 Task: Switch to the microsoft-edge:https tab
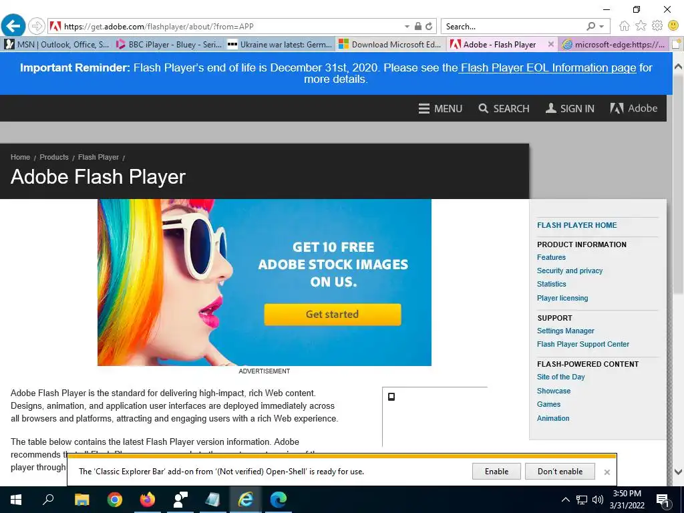(x=614, y=44)
